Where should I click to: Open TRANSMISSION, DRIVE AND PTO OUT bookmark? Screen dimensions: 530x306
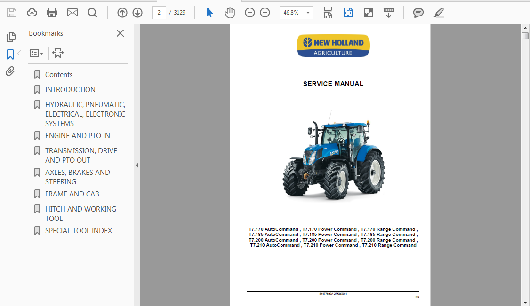click(x=81, y=155)
